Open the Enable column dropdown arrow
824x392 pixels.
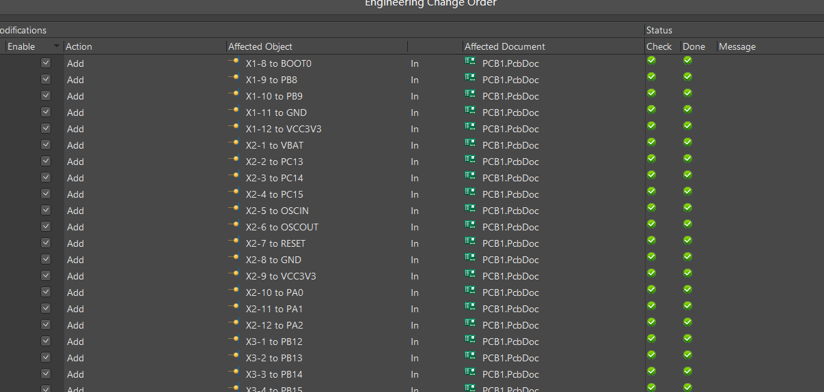(x=57, y=46)
